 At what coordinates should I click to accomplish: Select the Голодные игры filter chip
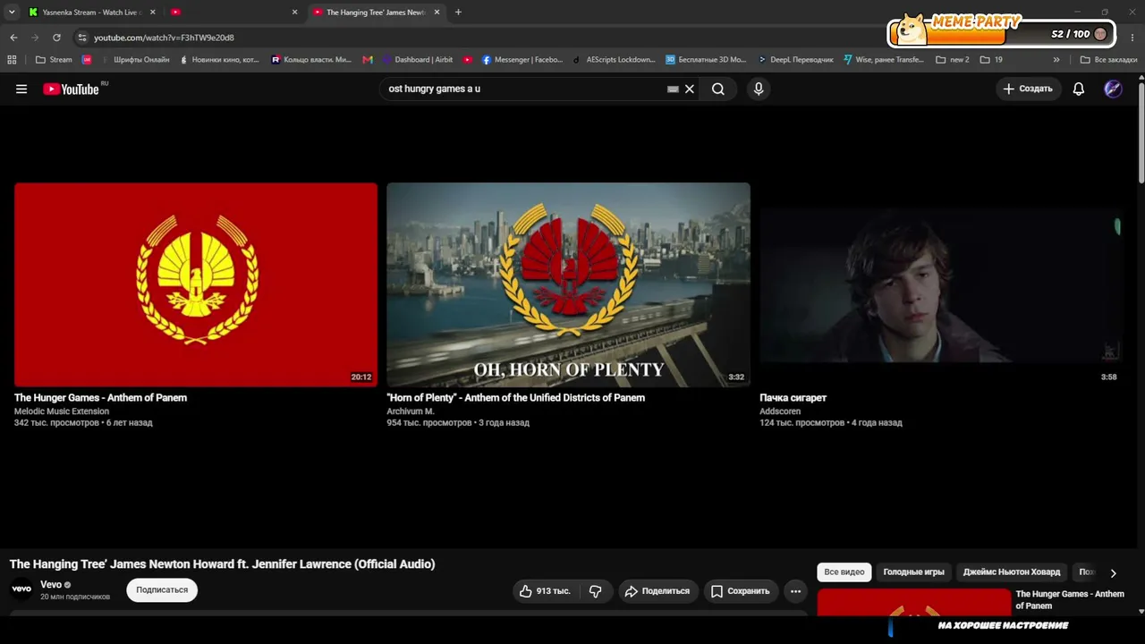coord(913,572)
